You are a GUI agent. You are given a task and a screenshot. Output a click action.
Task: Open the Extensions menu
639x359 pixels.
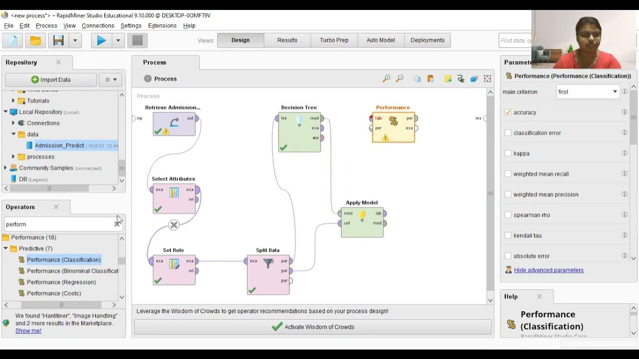[162, 25]
